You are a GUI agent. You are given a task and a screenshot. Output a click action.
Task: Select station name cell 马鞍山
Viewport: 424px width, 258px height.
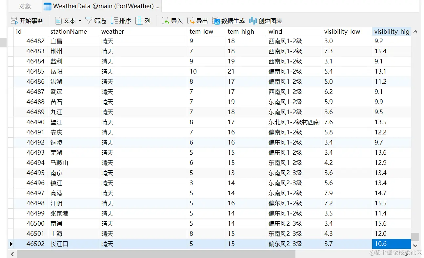73,163
